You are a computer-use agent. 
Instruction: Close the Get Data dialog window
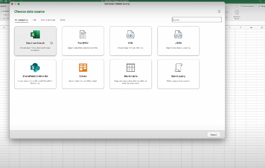point(12,4)
